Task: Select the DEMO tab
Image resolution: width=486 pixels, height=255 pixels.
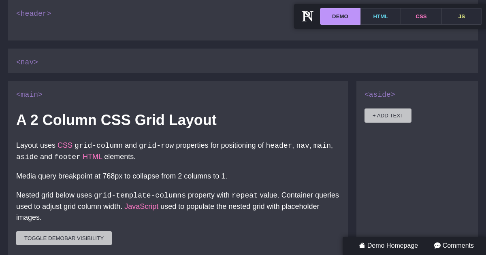Action: tap(340, 16)
